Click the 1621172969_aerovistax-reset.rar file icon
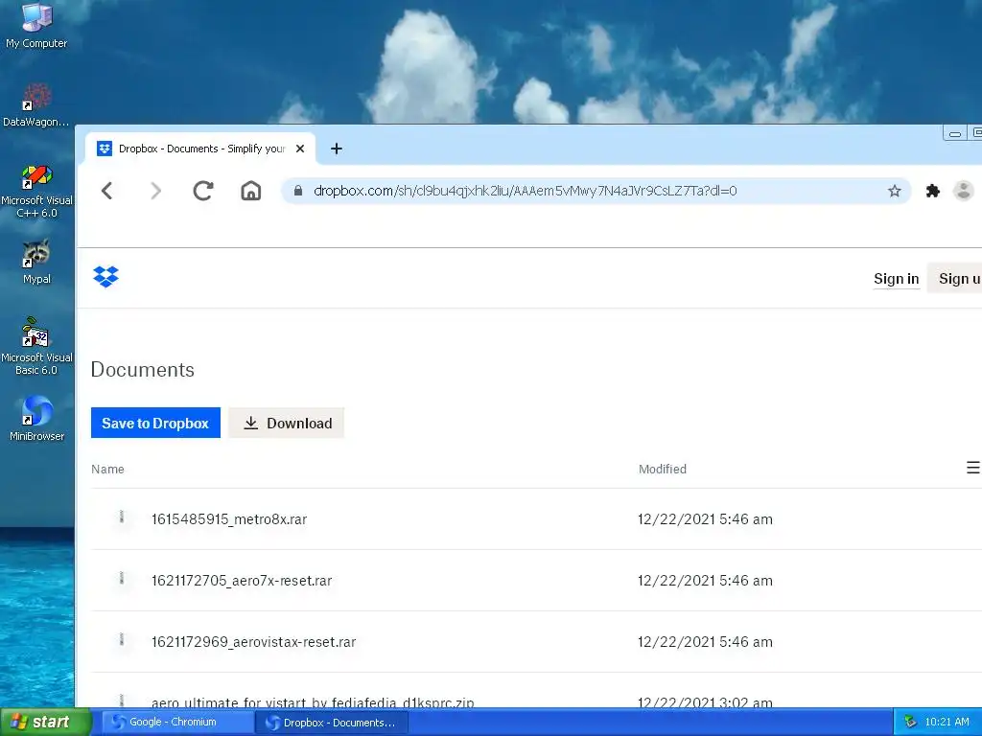The width and height of the screenshot is (982, 736). click(x=122, y=640)
